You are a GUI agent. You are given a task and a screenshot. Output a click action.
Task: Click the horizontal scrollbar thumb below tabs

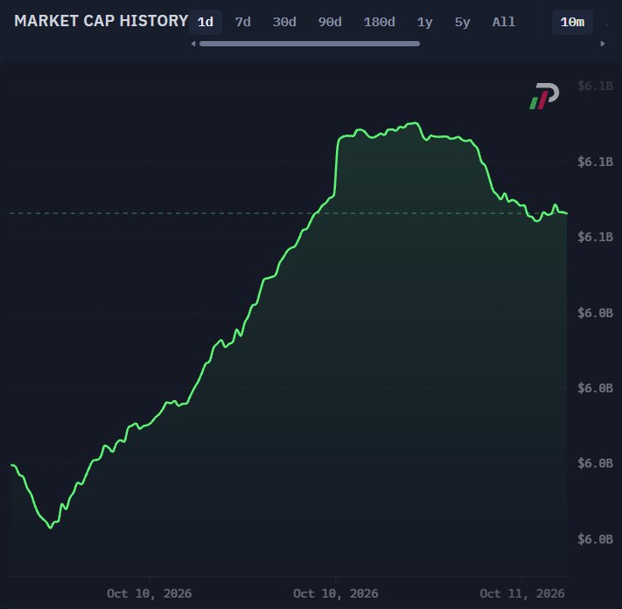click(x=310, y=44)
